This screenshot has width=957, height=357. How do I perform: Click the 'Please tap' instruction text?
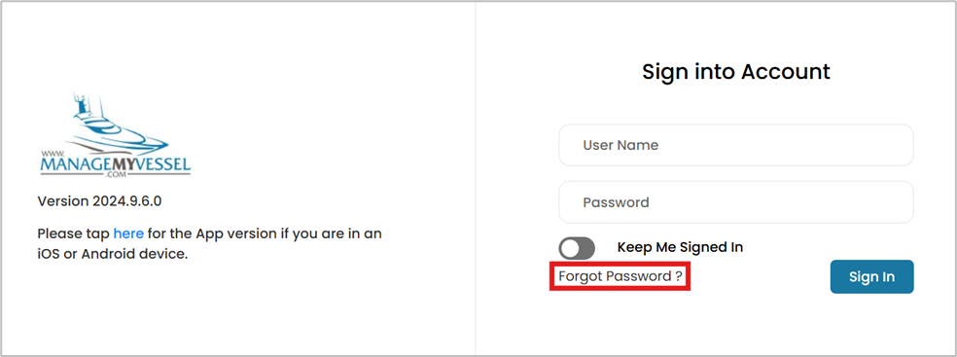tap(74, 233)
